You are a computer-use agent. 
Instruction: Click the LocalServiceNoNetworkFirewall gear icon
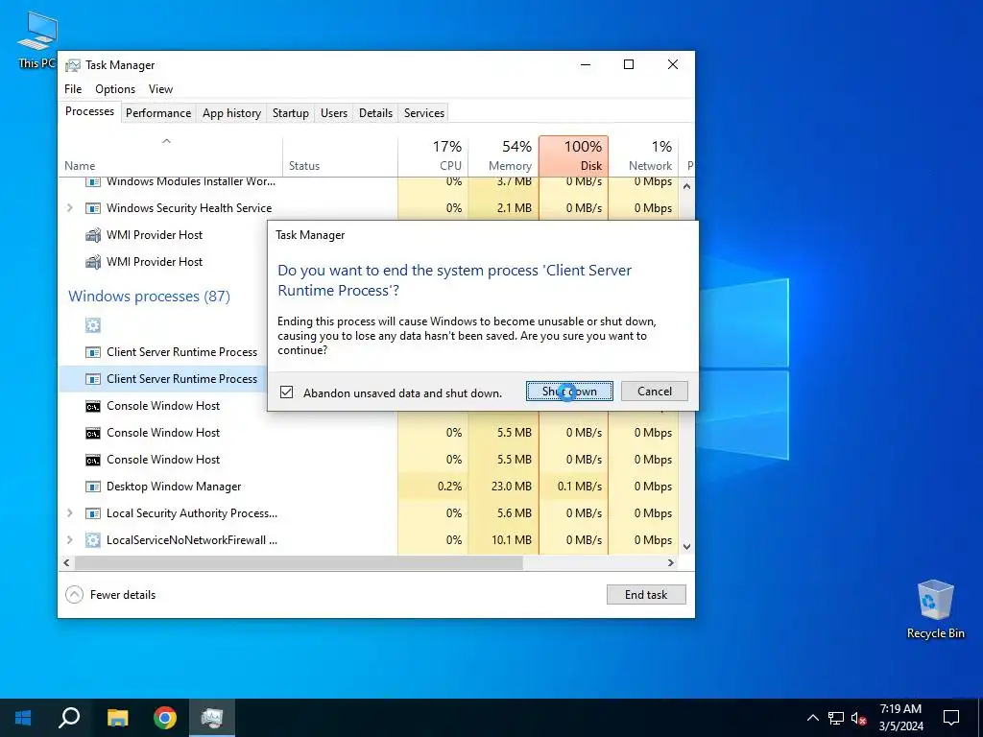(x=93, y=540)
